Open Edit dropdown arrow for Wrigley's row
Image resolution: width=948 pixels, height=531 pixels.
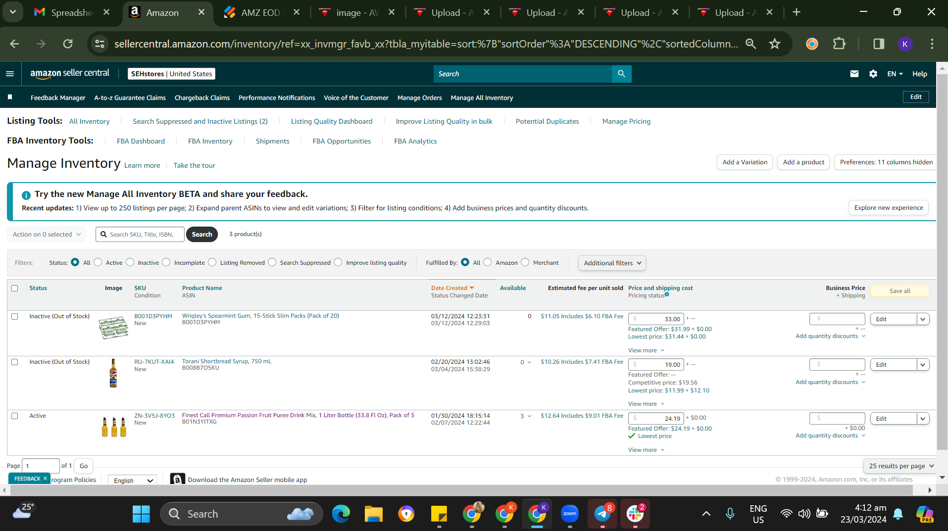point(923,319)
